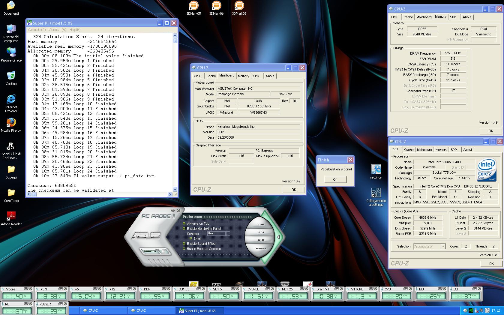Image resolution: width=504 pixels, height=315 pixels.
Task: Click OK in top-right CPU-Z Memory window
Action: point(491,131)
